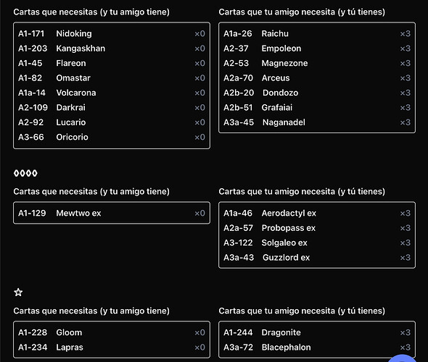
Task: Select the Arceus row A2a-70
Action: pyautogui.click(x=317, y=78)
